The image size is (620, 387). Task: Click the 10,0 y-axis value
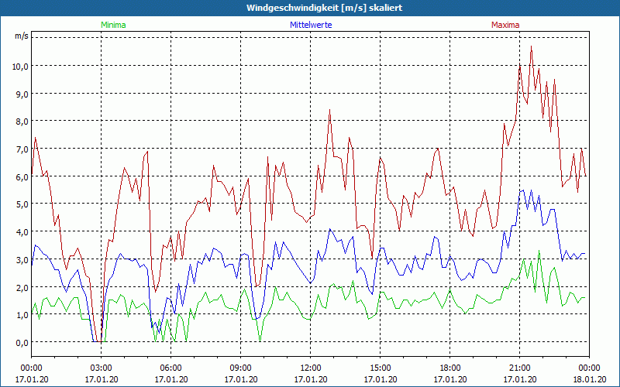tap(20, 66)
